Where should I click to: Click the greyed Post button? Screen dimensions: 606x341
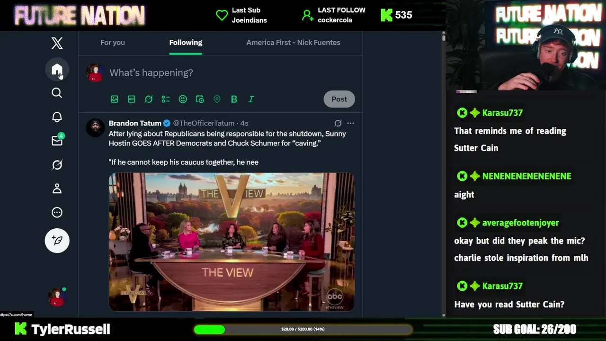(339, 99)
